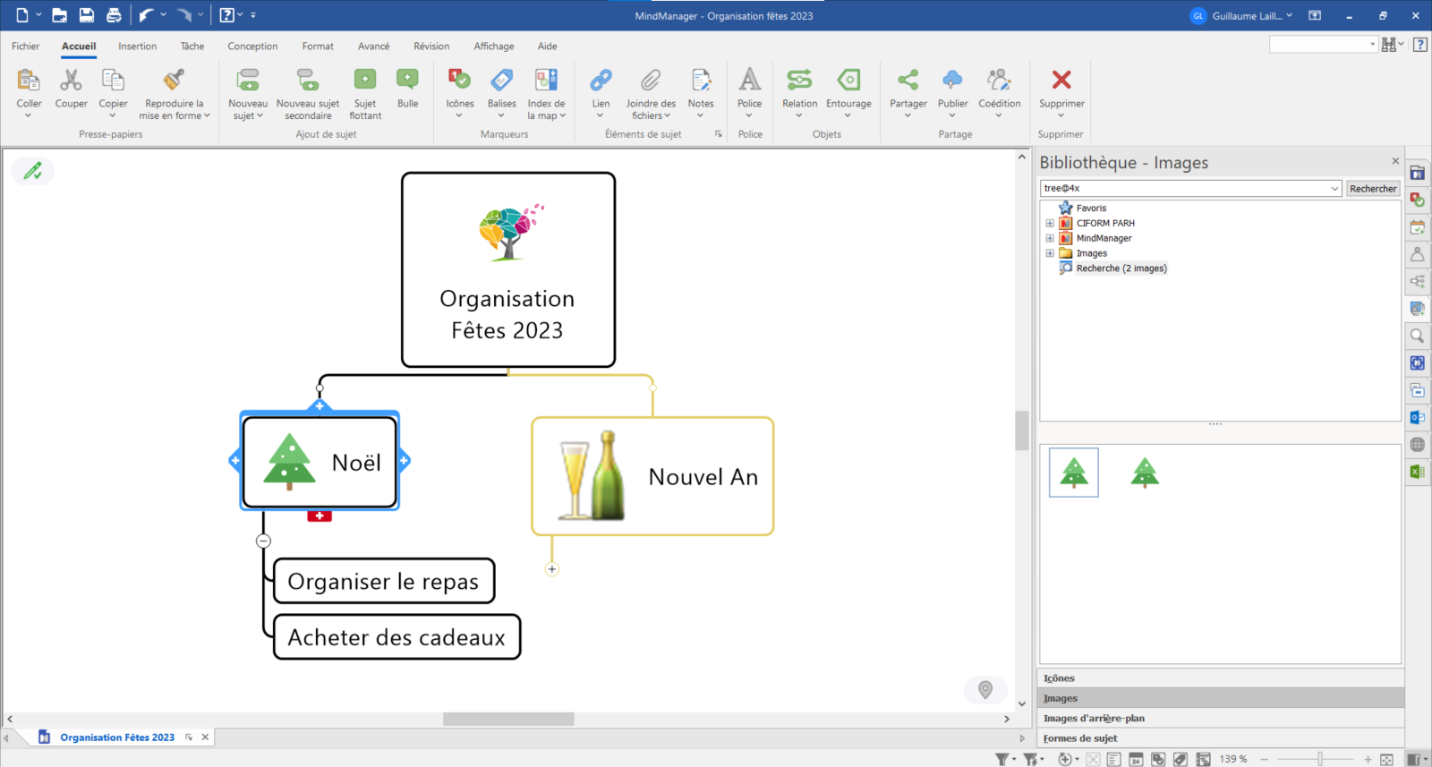Expand the MindManager library folder
Screen dimensions: 1432x767
pos(1050,239)
